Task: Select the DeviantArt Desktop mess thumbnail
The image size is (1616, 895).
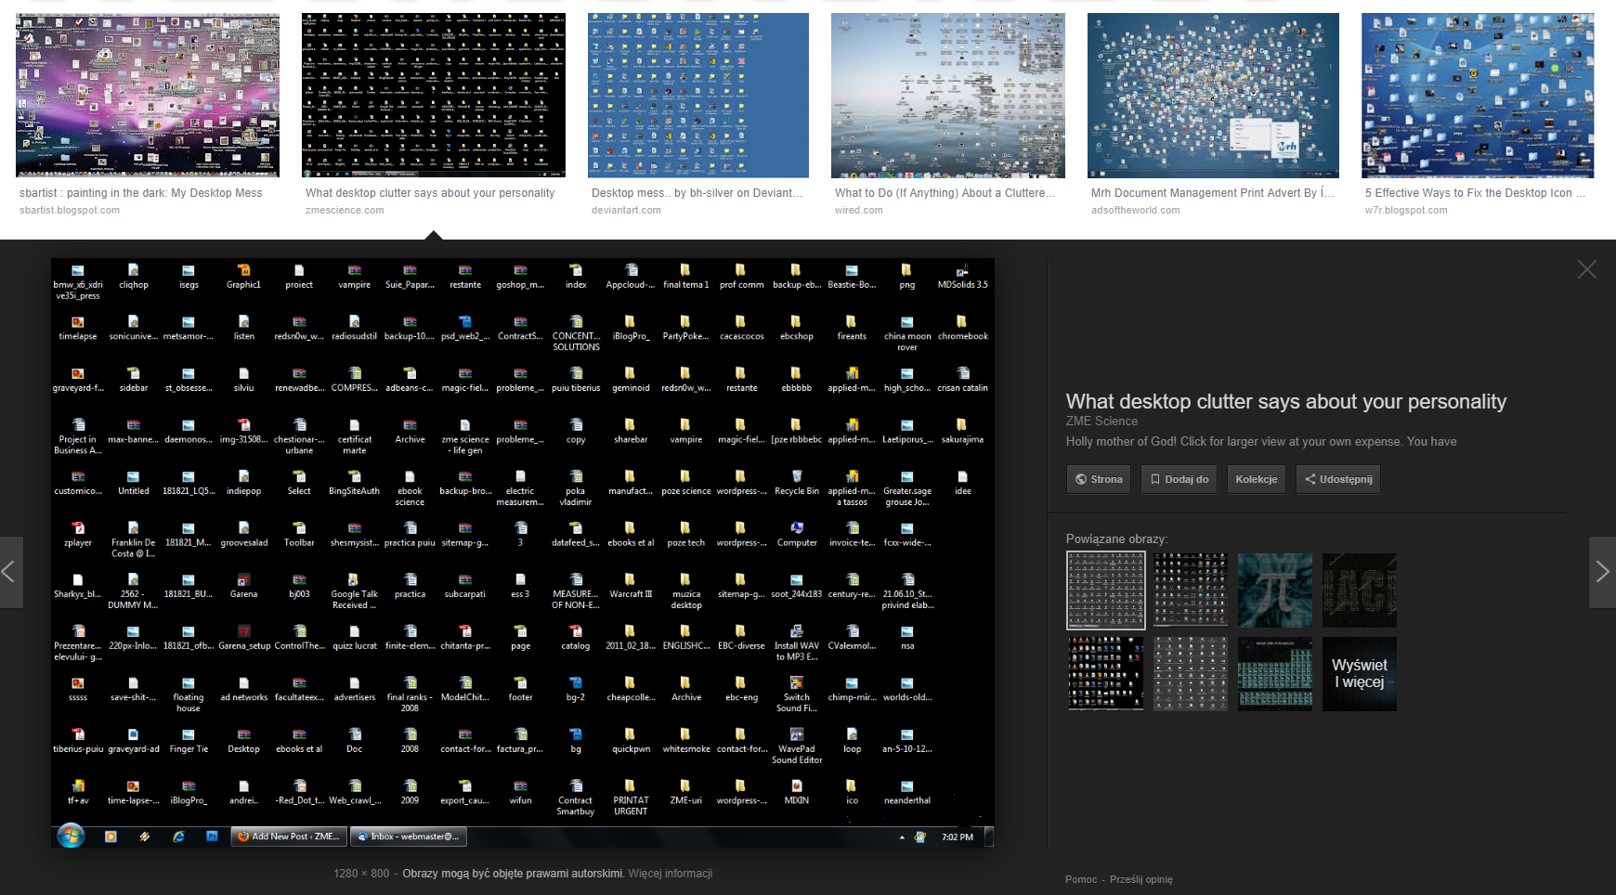Action: pos(697,96)
